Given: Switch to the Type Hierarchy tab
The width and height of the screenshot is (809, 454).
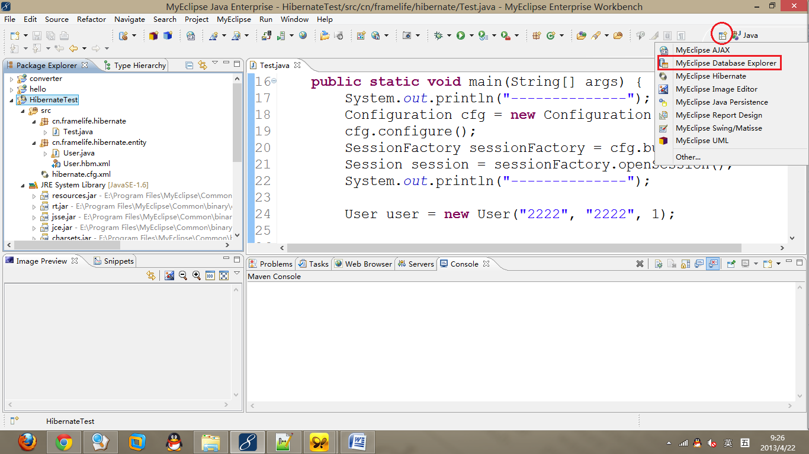Looking at the screenshot, I should (135, 65).
